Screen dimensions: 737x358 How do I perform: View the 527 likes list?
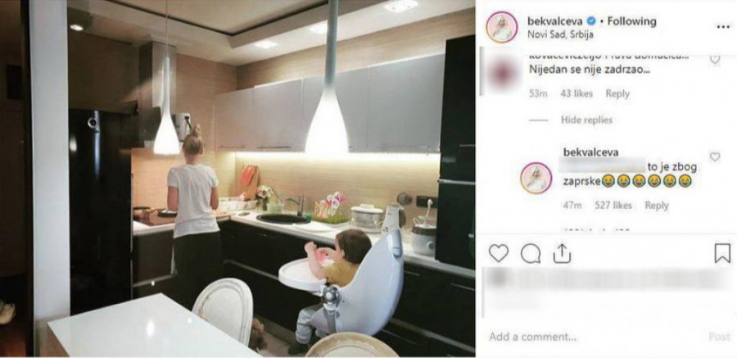613,205
